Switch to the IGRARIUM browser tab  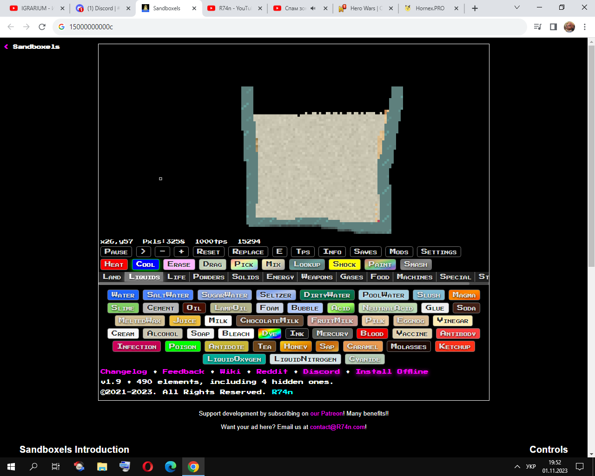(x=37, y=8)
